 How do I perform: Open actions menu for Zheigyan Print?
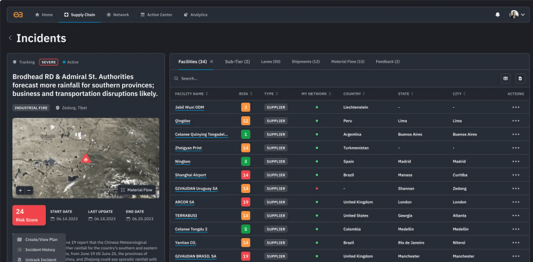tap(516, 148)
